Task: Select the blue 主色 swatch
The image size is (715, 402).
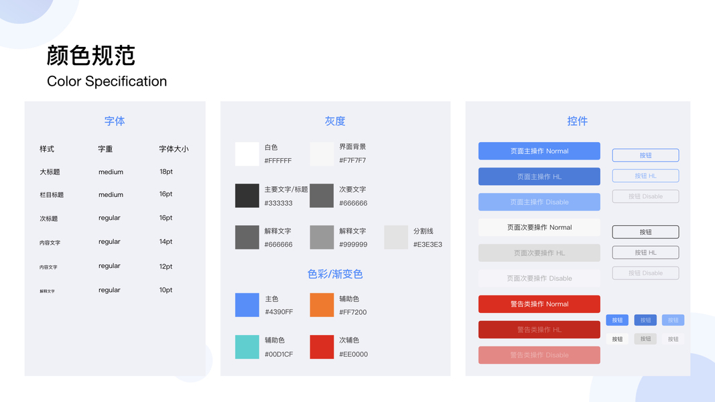Action: point(247,305)
